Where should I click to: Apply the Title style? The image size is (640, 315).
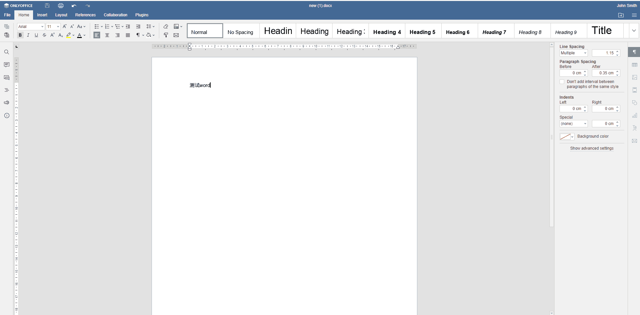click(x=605, y=31)
